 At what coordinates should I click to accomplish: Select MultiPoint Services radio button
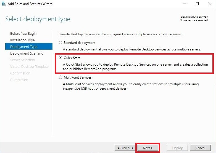60,77
